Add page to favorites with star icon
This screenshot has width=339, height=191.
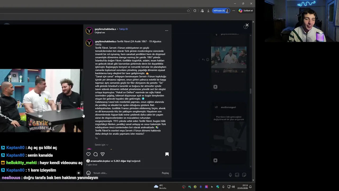(x=188, y=11)
